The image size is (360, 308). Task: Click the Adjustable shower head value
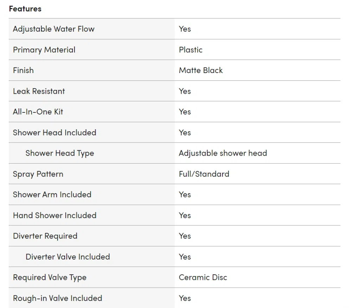tap(223, 153)
